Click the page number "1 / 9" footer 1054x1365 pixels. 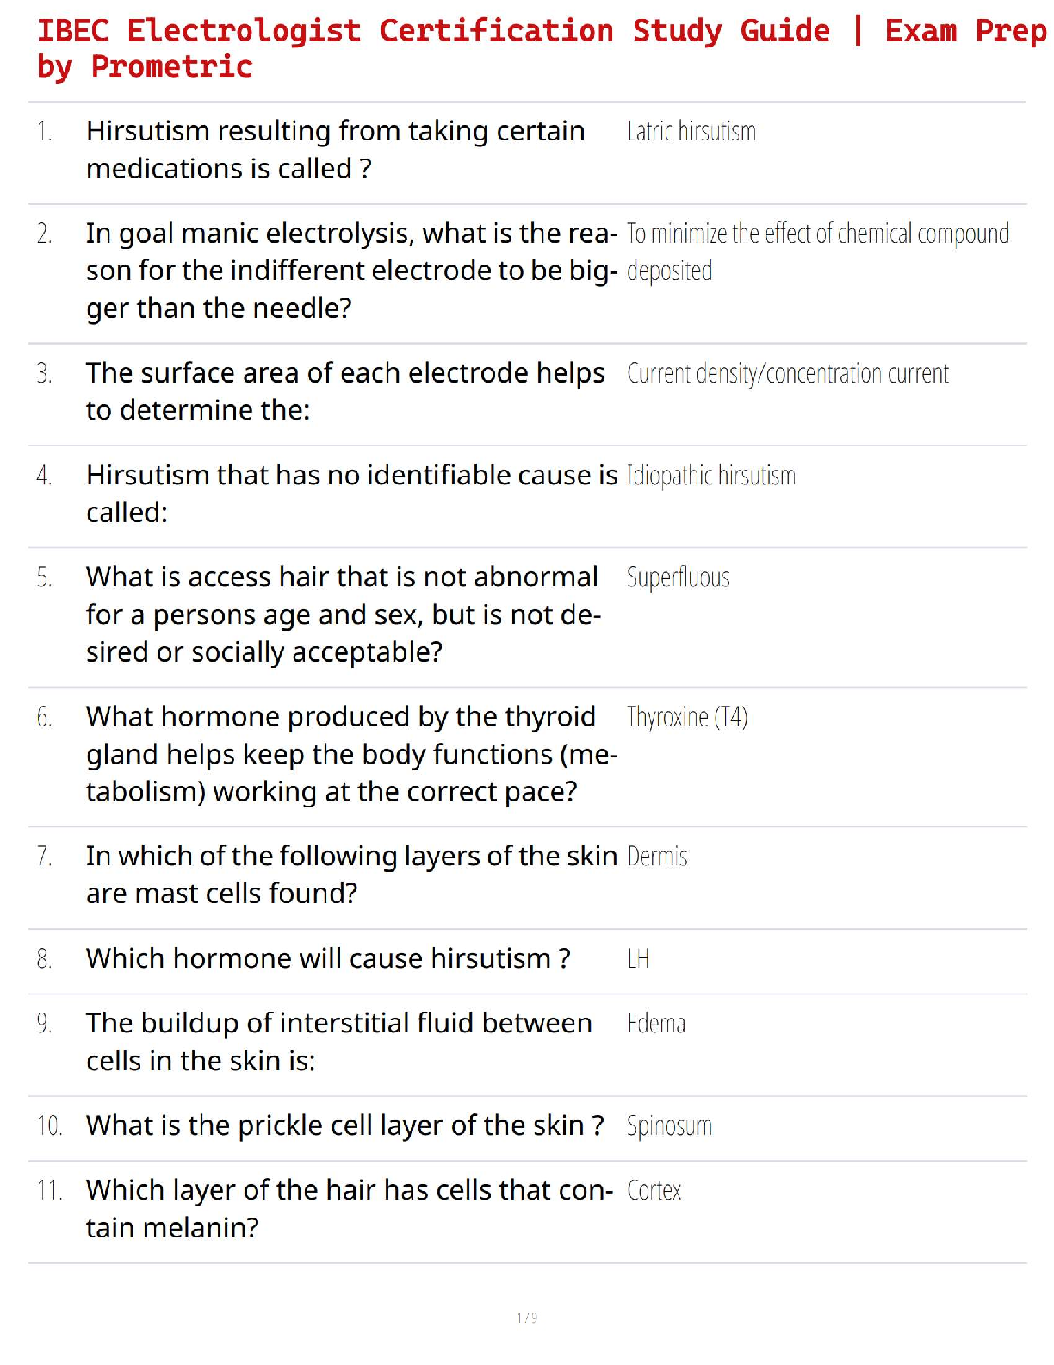(527, 1318)
